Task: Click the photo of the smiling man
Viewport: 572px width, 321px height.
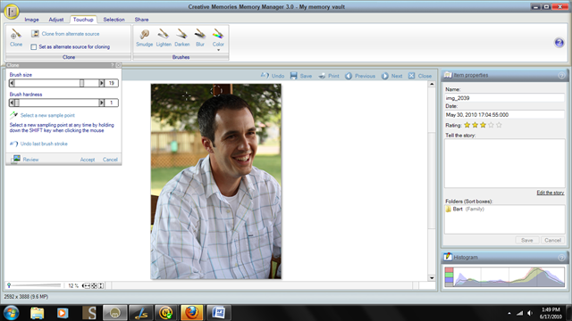Action: coord(216,181)
